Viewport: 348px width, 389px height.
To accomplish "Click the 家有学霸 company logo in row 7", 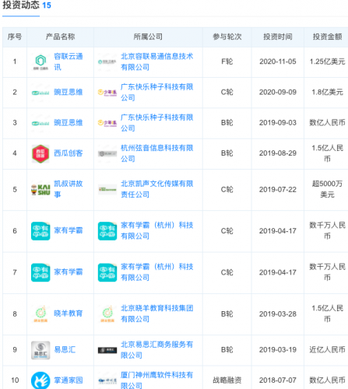I will [x=107, y=272].
